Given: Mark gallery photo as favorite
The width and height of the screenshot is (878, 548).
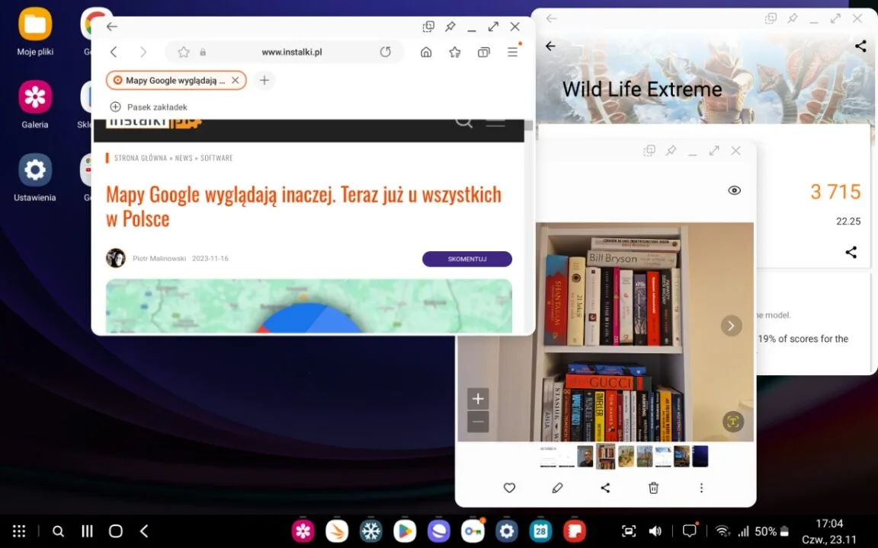Looking at the screenshot, I should click(510, 488).
